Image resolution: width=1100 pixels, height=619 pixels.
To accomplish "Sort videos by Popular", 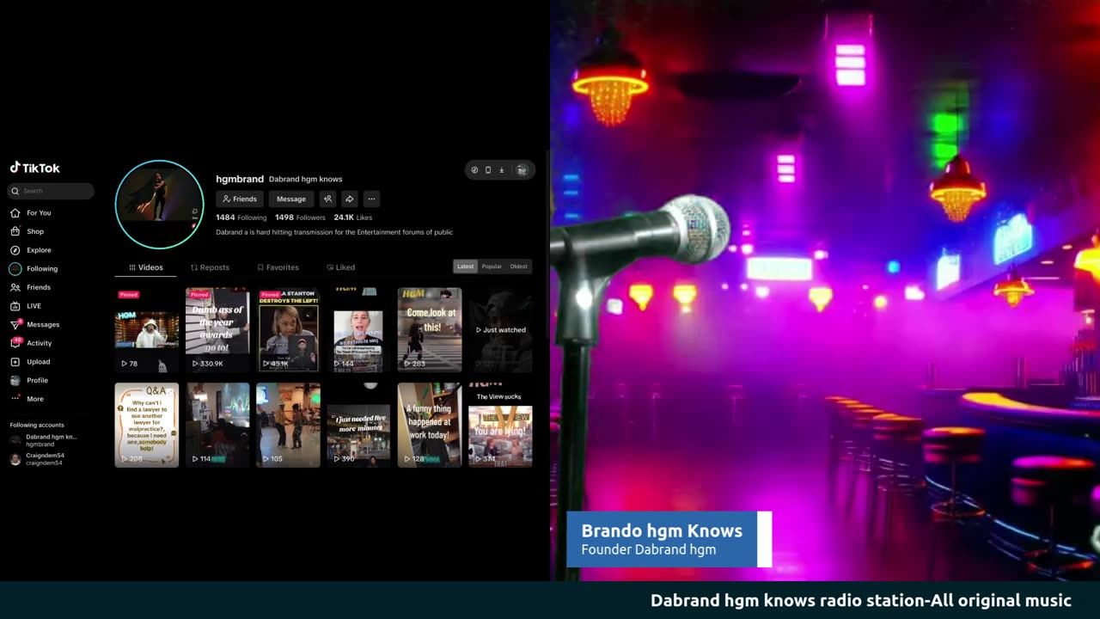I will pyautogui.click(x=492, y=267).
